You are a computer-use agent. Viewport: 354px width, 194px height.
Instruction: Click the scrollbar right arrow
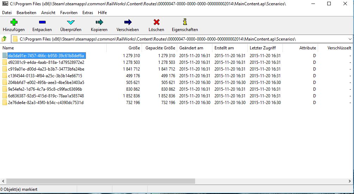coord(350,181)
